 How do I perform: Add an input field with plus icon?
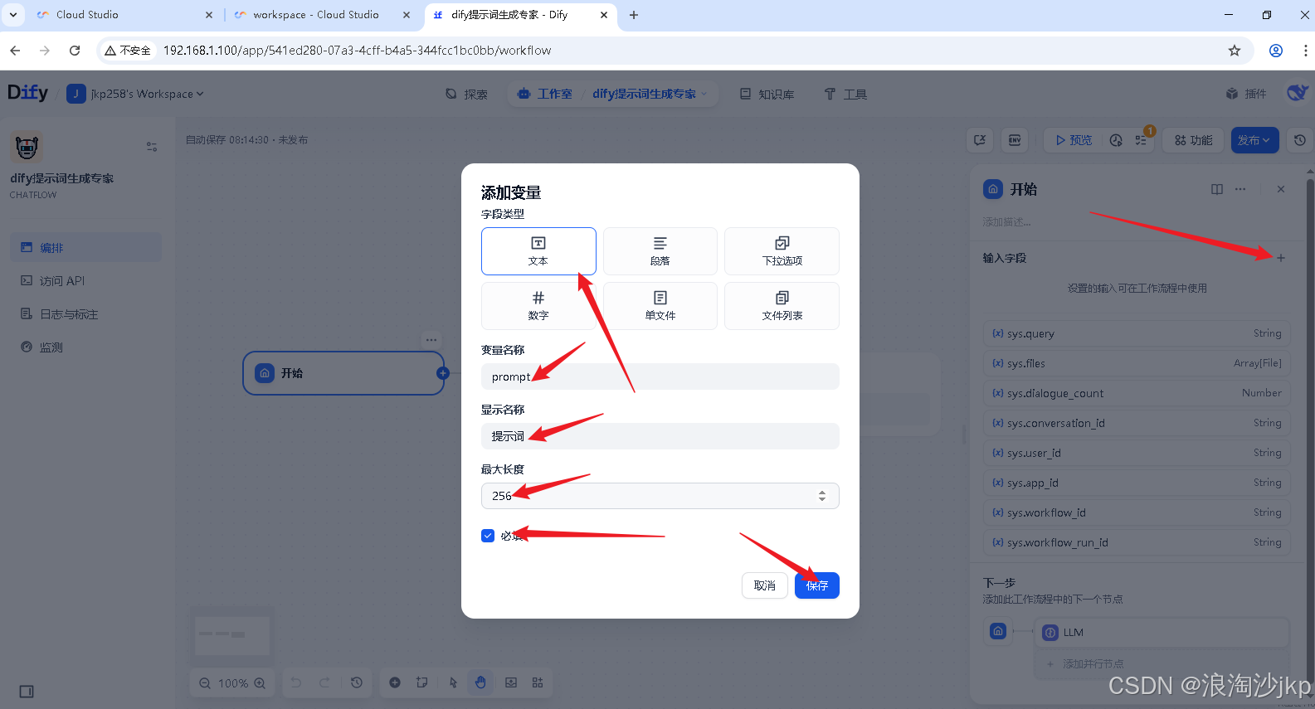tap(1281, 258)
